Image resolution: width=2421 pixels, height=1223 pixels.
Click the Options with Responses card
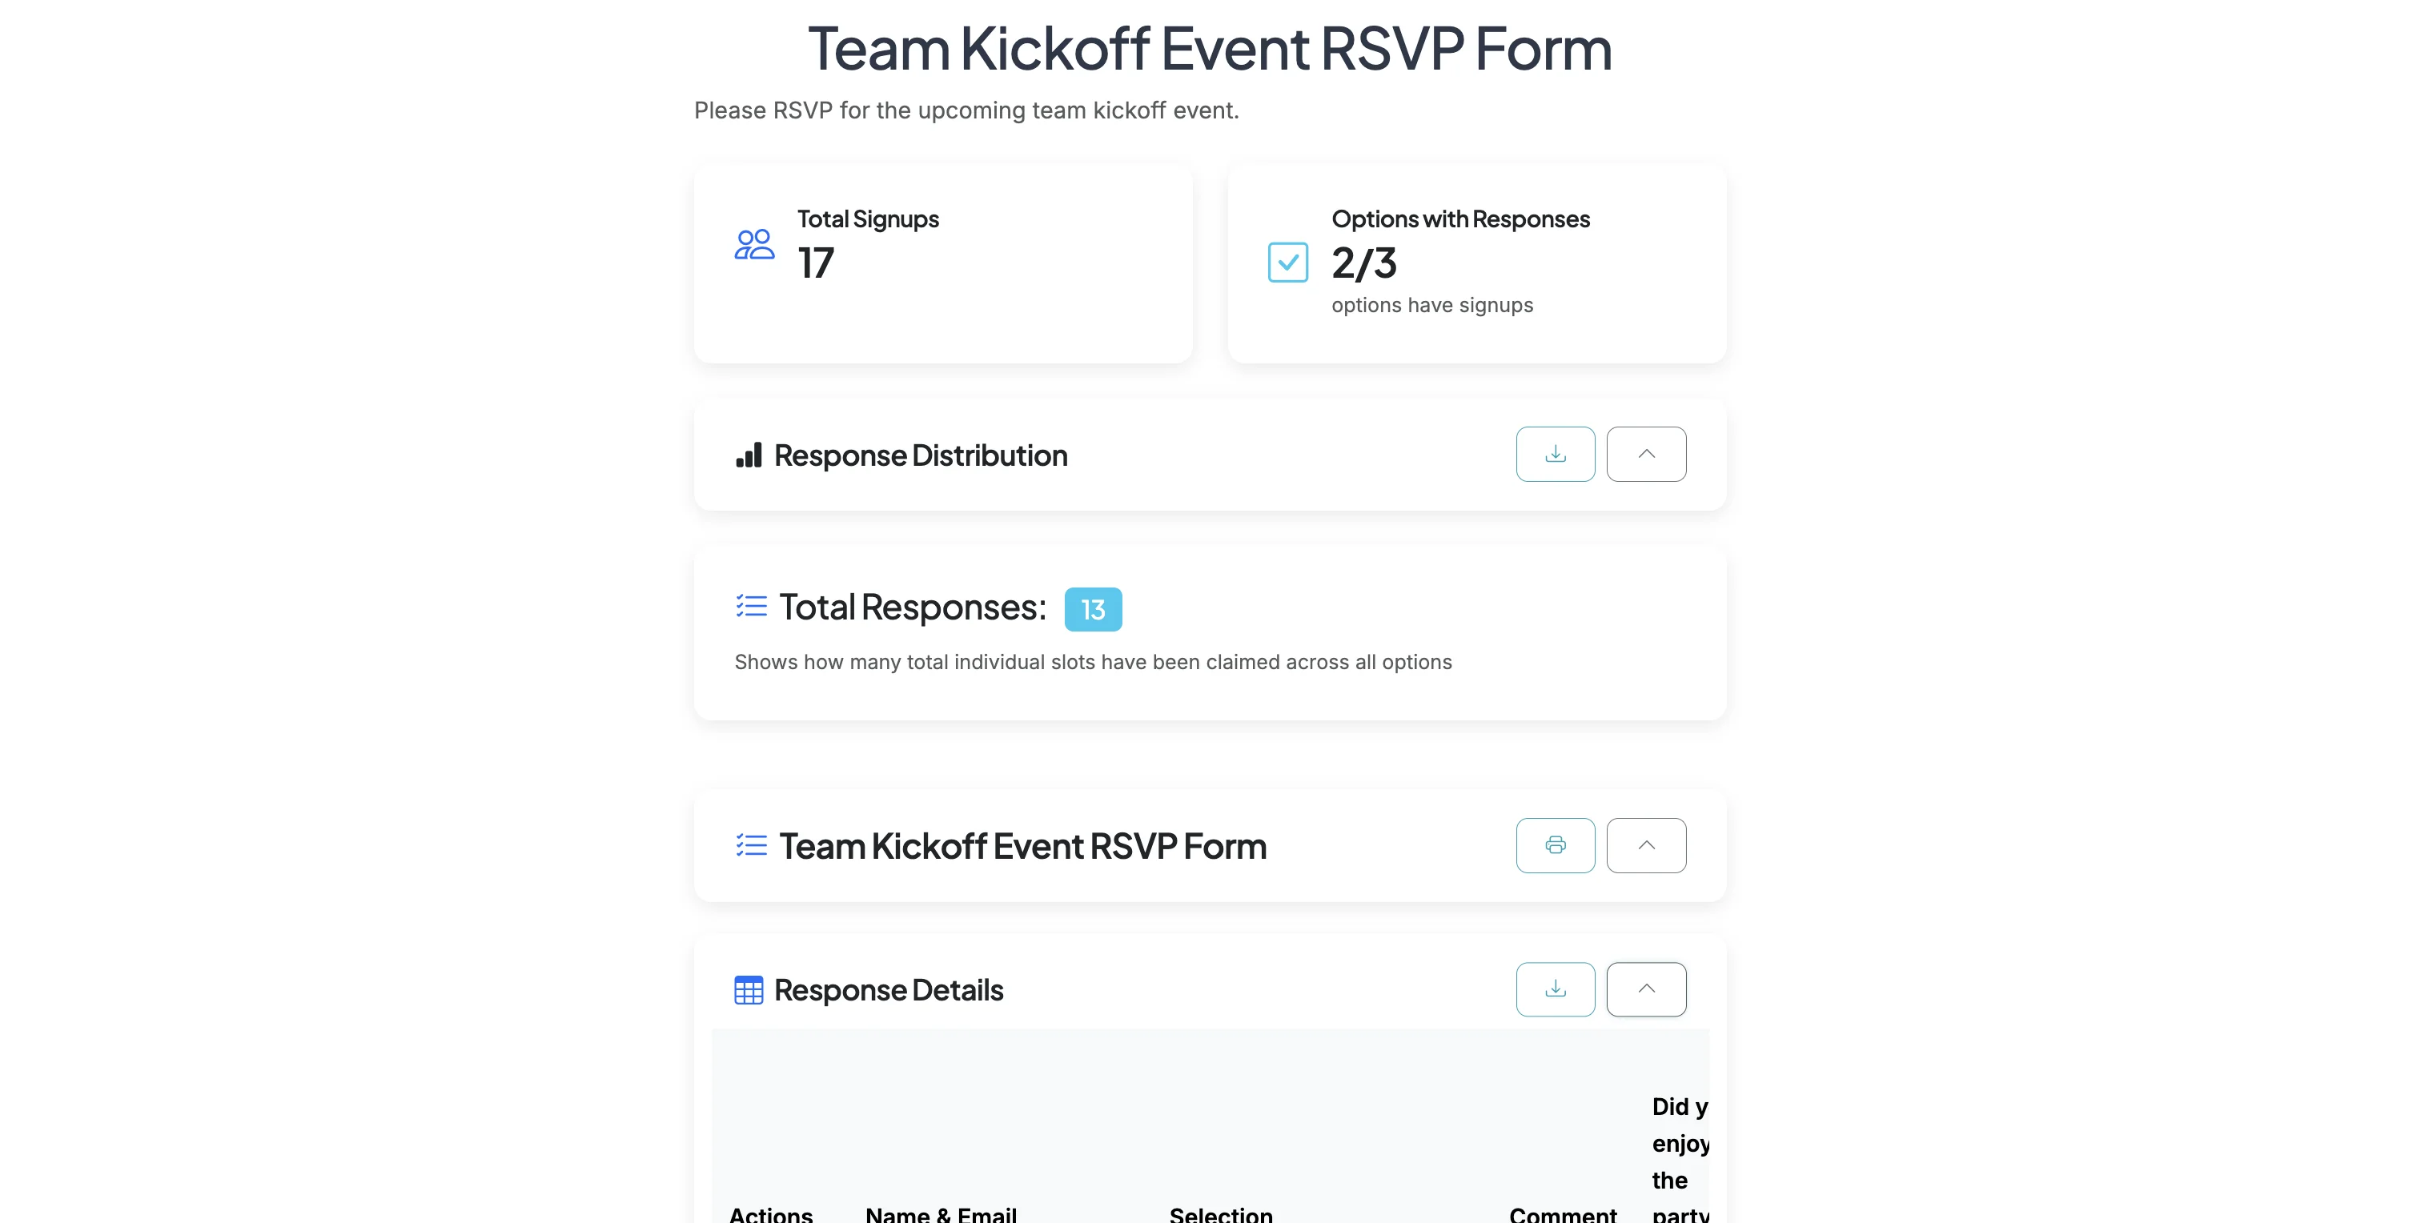1475,265
